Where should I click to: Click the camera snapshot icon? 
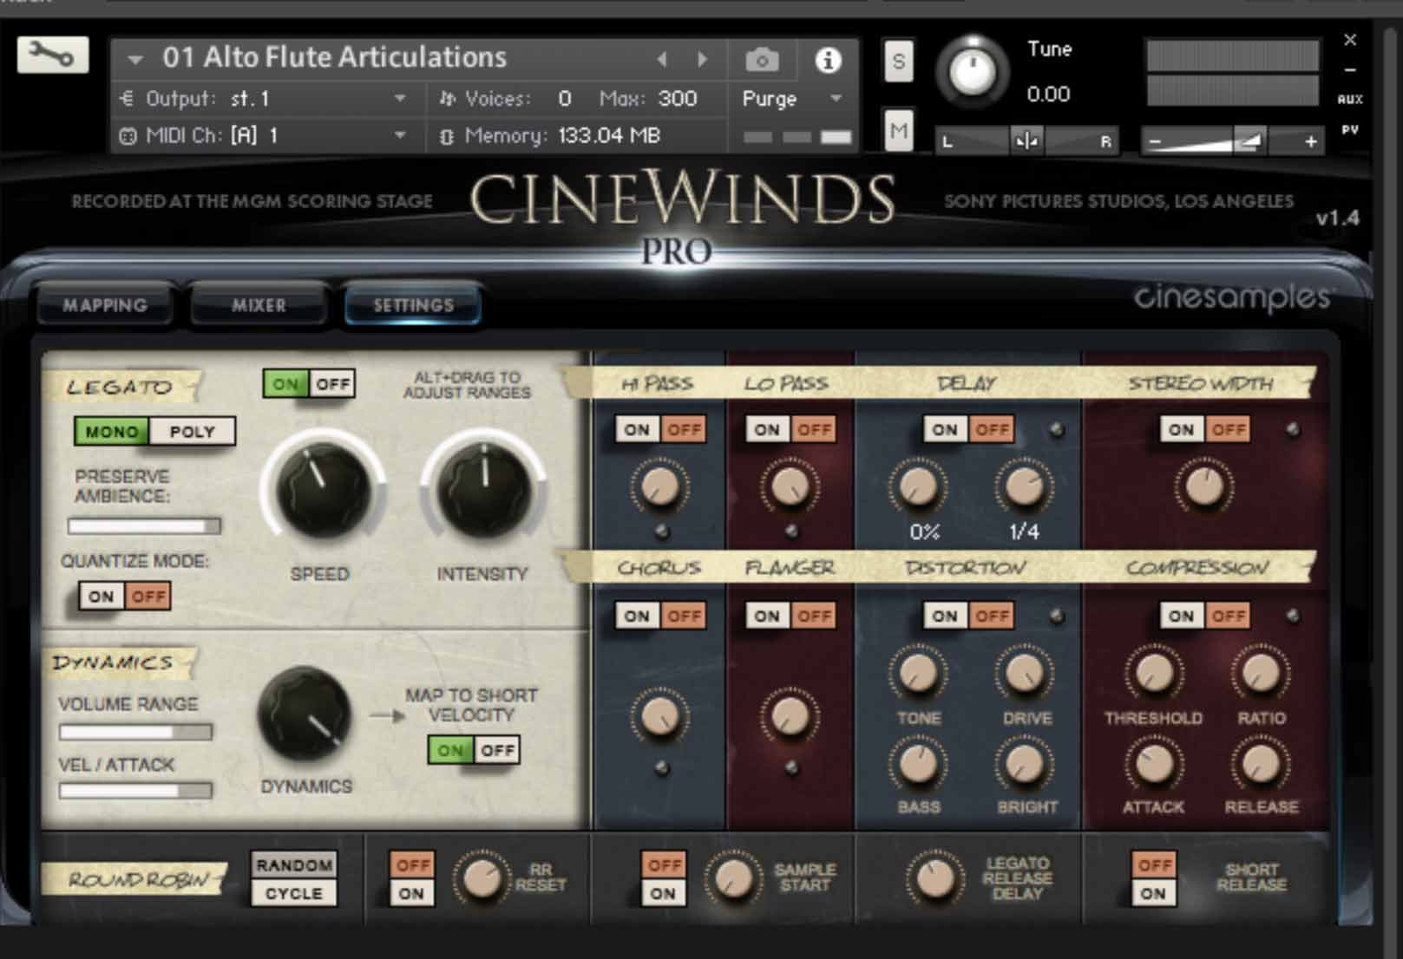[764, 59]
